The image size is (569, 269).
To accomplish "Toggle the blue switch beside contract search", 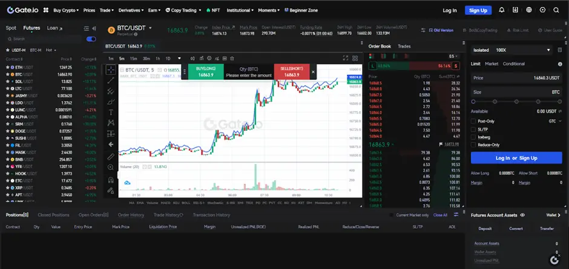I will tap(91, 39).
